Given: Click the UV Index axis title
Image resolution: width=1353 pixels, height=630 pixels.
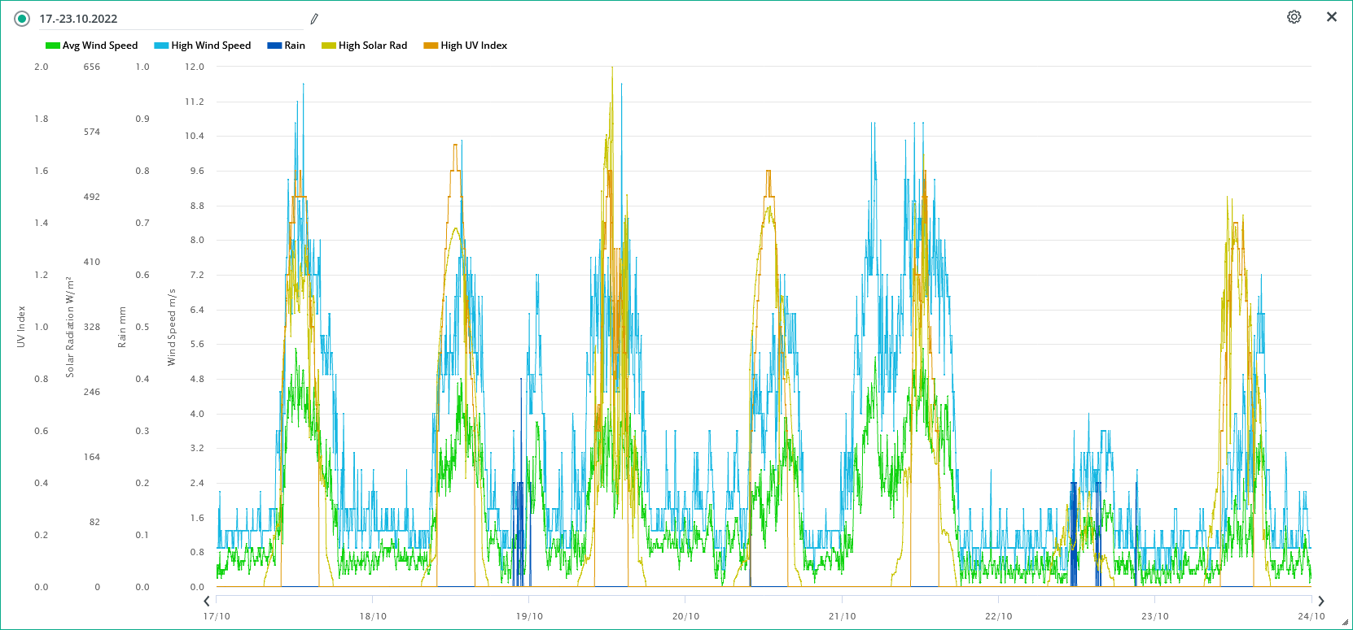Looking at the screenshot, I should pyautogui.click(x=22, y=327).
